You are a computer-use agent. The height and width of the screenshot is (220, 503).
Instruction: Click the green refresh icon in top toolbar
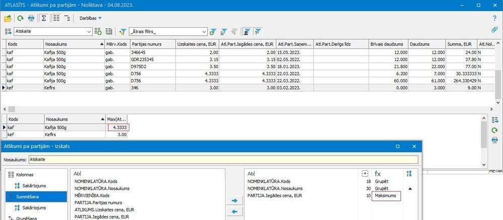coord(21,18)
